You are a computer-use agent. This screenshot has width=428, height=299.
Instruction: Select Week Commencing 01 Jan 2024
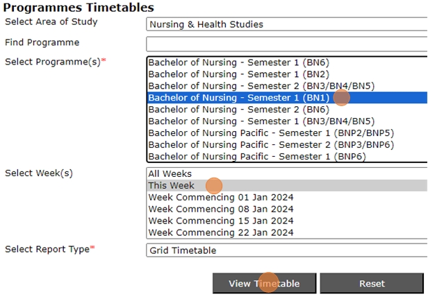220,197
